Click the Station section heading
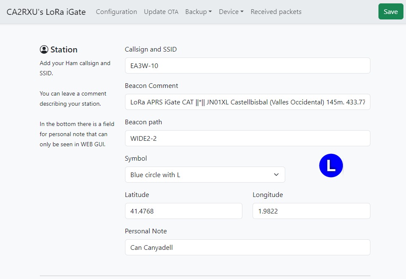406x279 pixels. [x=64, y=49]
